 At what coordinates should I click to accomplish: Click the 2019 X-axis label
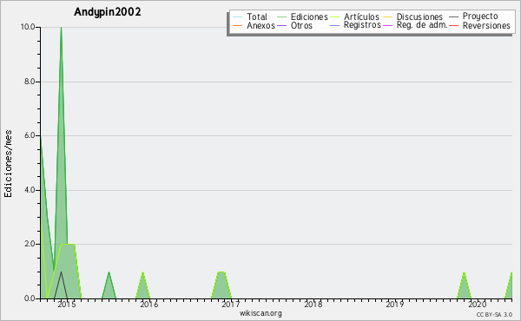click(395, 305)
